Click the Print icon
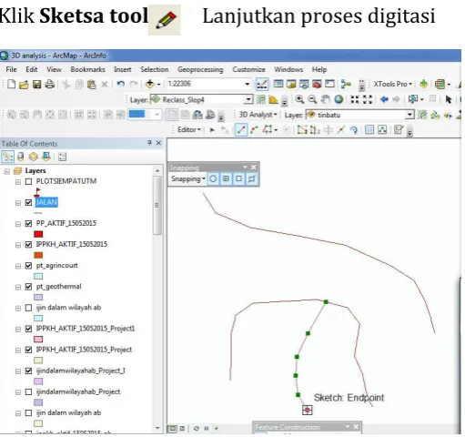This screenshot has height=437, width=465. click(50, 84)
